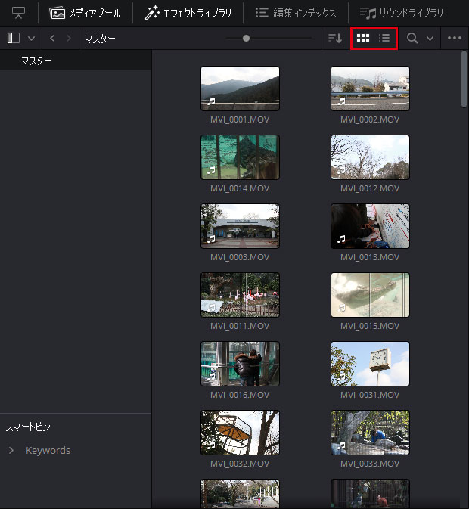Click the audio note icon on MVI_0013.MOV
The width and height of the screenshot is (469, 509).
(x=340, y=240)
